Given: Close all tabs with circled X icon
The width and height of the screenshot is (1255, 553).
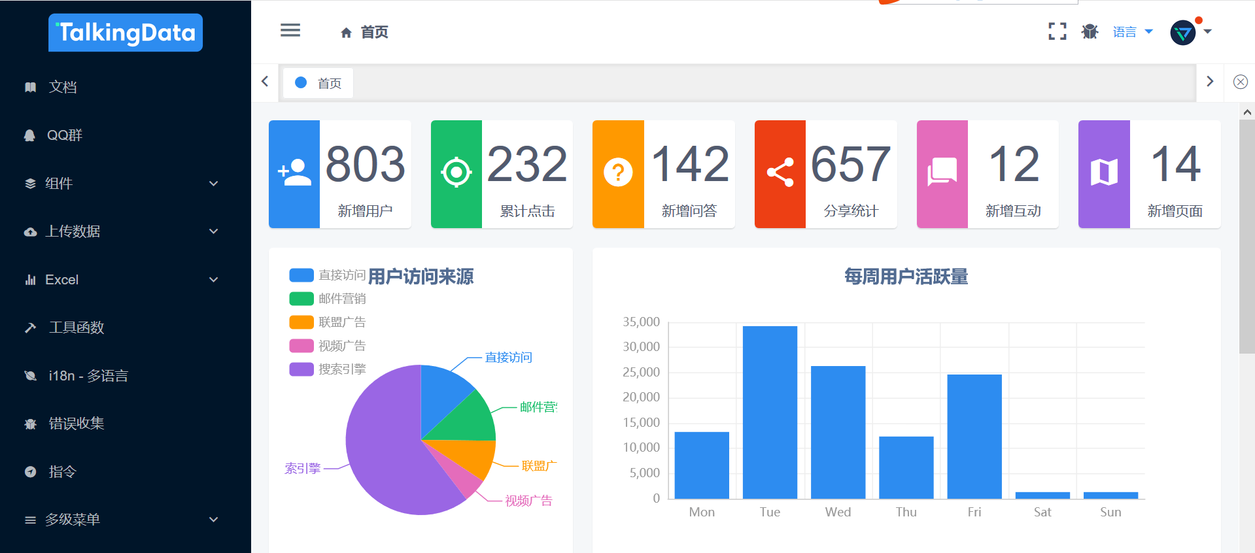Looking at the screenshot, I should [1240, 82].
